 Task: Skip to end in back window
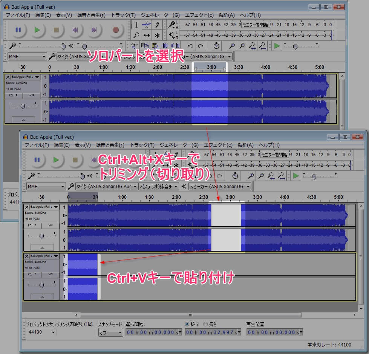(x=94, y=30)
